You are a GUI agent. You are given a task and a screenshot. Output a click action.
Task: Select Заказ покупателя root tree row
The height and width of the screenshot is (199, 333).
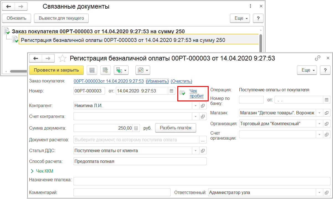[98, 31]
